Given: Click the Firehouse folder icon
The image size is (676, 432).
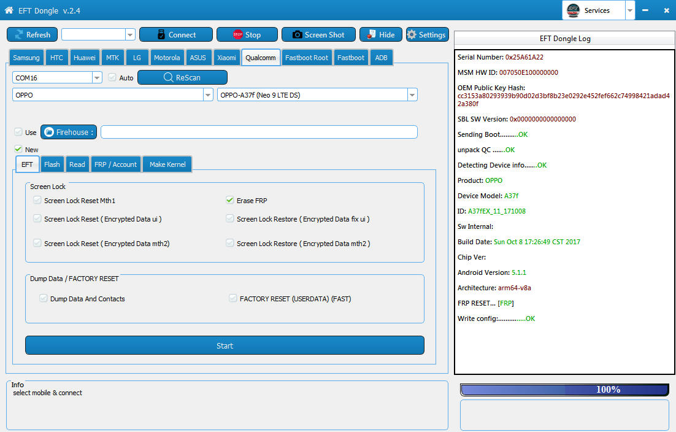Looking at the screenshot, I should pos(49,132).
